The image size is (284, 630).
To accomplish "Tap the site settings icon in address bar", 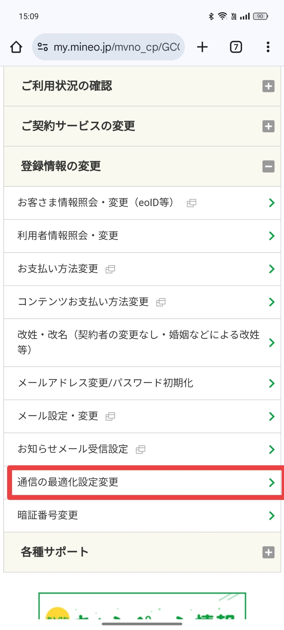I will click(x=43, y=47).
